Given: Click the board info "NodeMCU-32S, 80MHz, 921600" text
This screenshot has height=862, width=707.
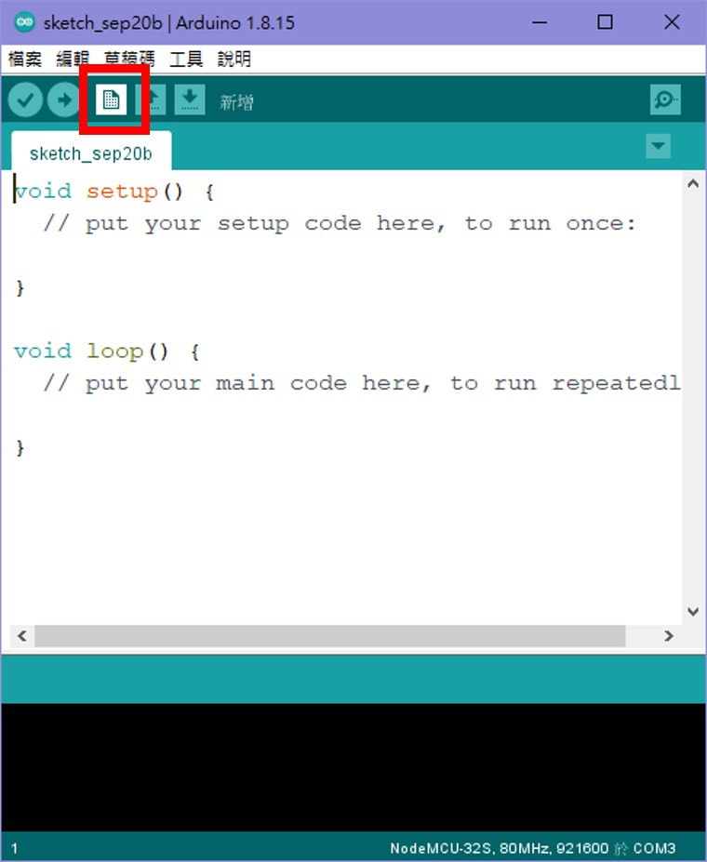Looking at the screenshot, I should [500, 848].
